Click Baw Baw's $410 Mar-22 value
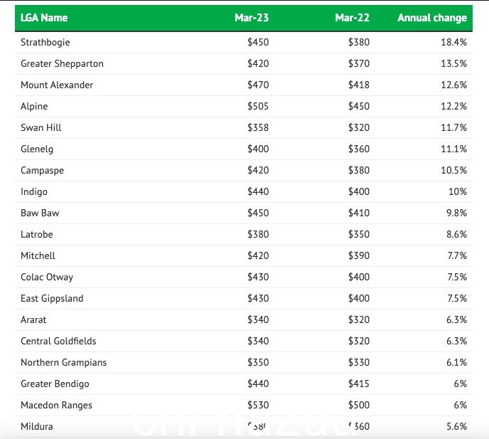489x439 pixels. (x=359, y=213)
